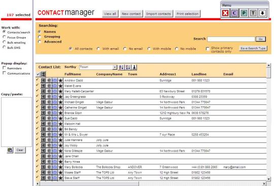Click the paste icon below Copy/paste box
This screenshot has height=186, width=274.
coord(10,150)
